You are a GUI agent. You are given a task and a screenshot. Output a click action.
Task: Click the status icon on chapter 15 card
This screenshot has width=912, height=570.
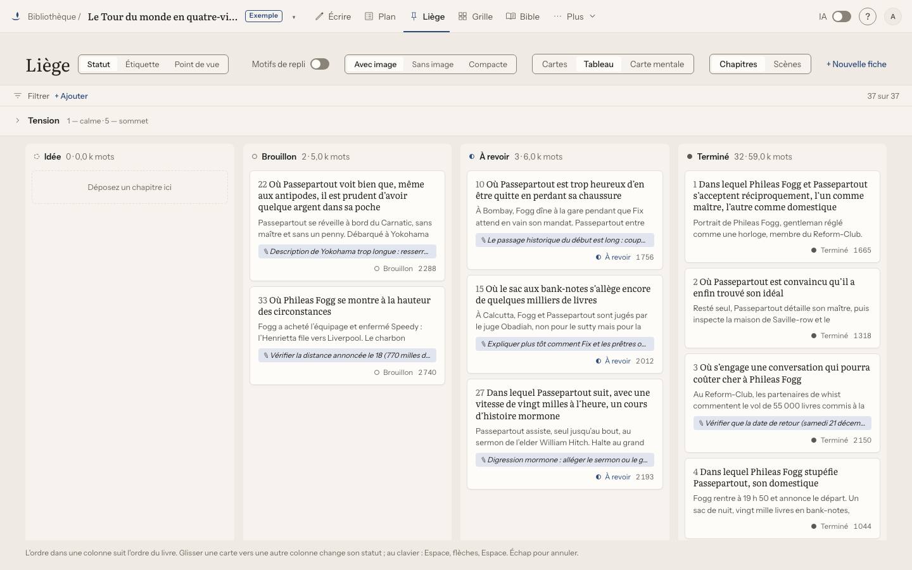click(598, 361)
